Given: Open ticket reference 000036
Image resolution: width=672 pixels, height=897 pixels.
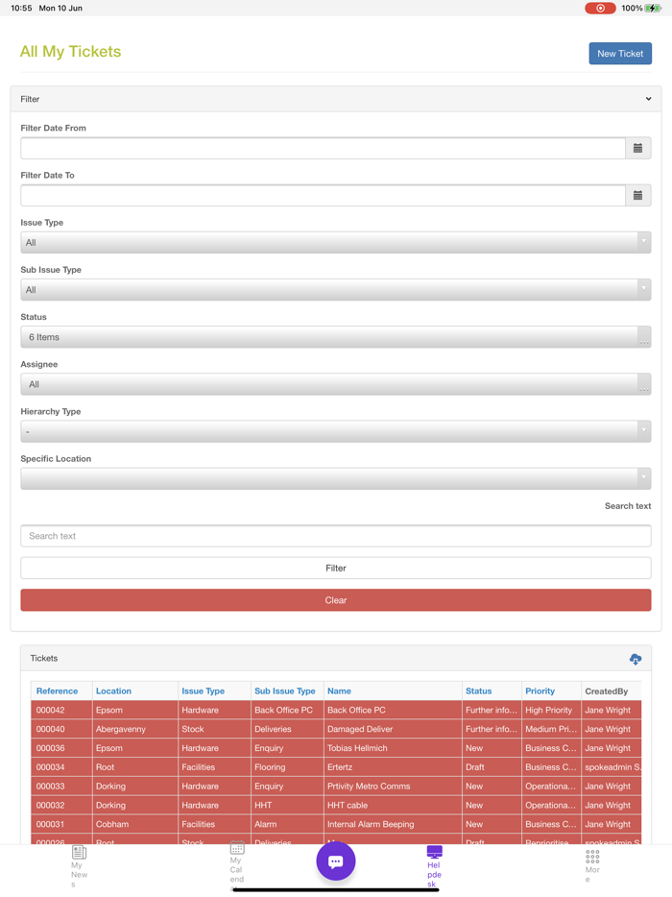Looking at the screenshot, I should (x=50, y=748).
